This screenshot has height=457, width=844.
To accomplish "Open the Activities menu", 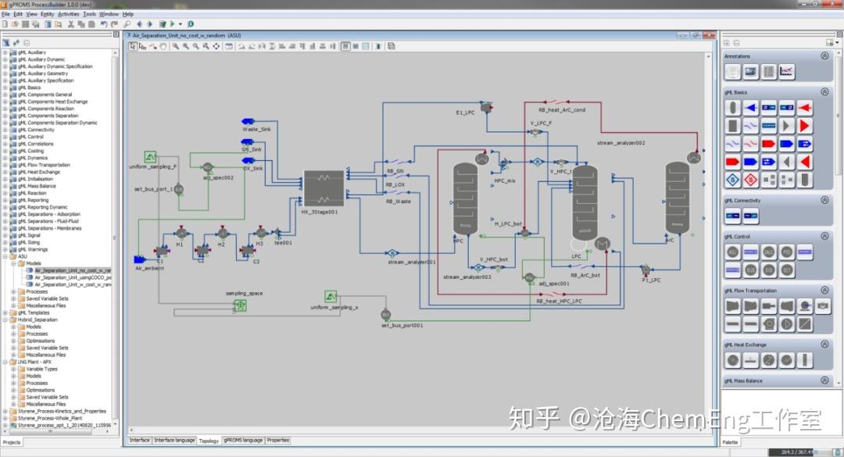I will pos(68,14).
